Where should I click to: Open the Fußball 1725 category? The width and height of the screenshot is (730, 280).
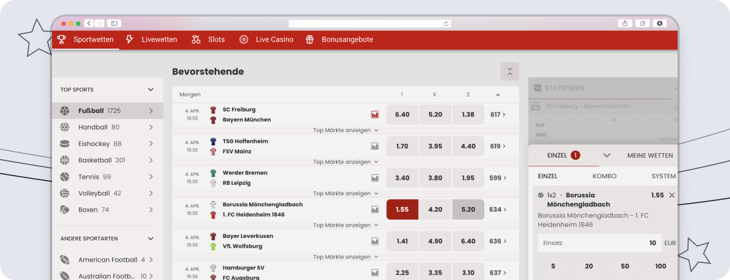pos(107,110)
